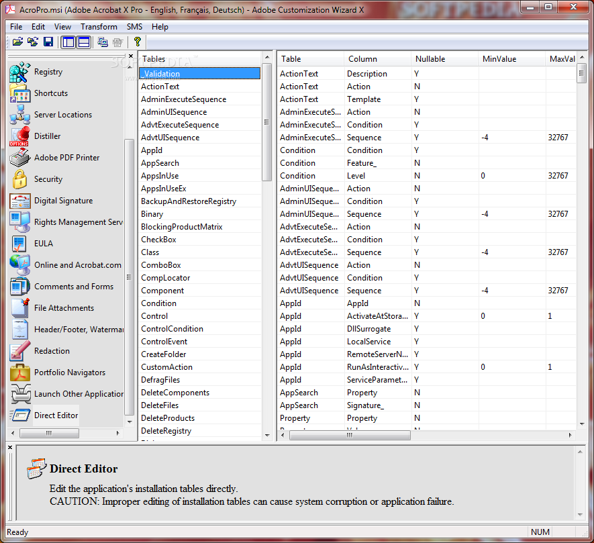Screen dimensions: 594x543
Task: Close the left navigation pane
Action: pos(131,56)
